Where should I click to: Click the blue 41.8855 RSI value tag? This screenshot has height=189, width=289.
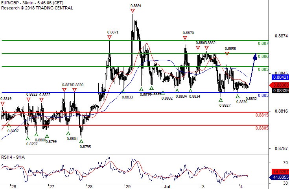(279, 177)
